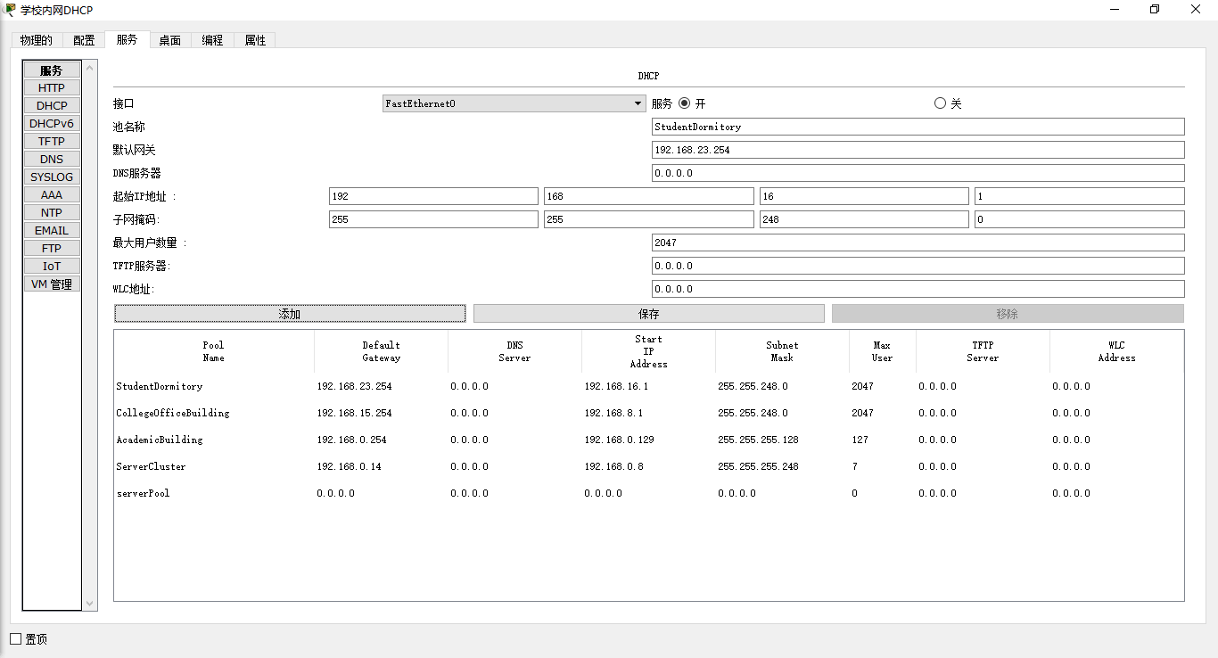The image size is (1218, 658).
Task: Select the AAA service
Action: click(52, 194)
